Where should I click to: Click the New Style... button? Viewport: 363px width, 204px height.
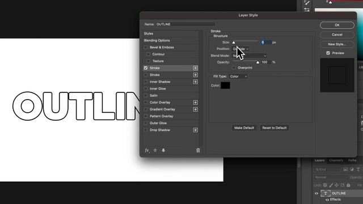[x=337, y=44]
